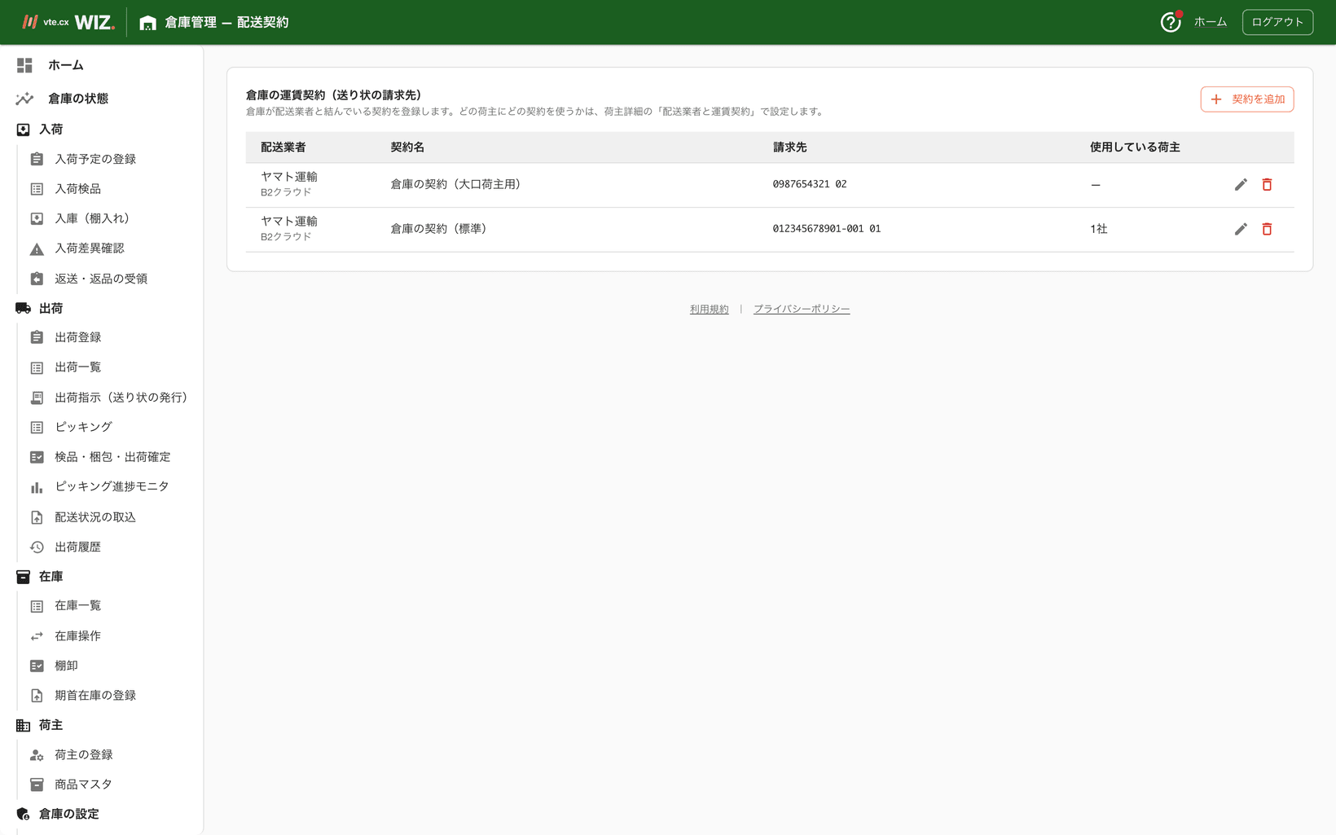Open 入荷予定の登録 in sidebar

click(x=94, y=159)
